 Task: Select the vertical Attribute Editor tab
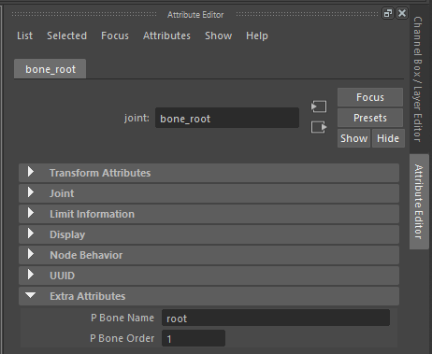[x=419, y=202]
